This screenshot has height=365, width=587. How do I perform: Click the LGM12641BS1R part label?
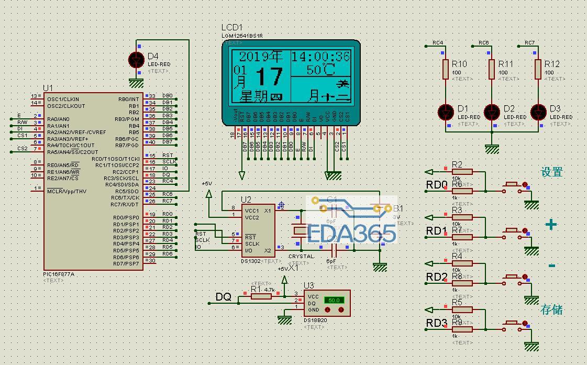pyautogui.click(x=242, y=36)
